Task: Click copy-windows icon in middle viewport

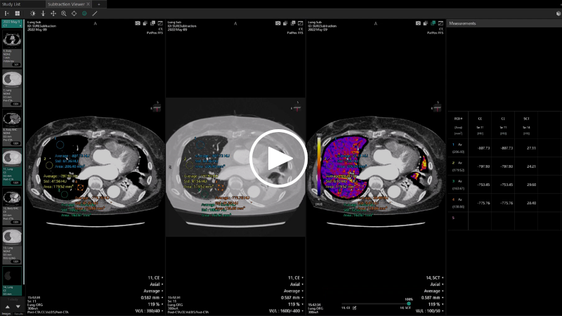Action: click(x=293, y=23)
